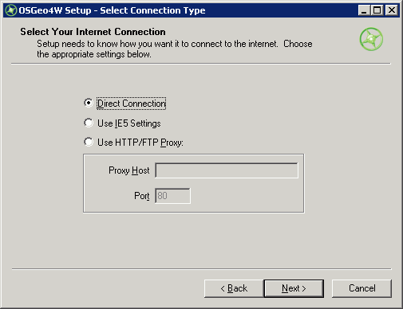Click the Select Your Internet Connection heading

tap(93, 32)
